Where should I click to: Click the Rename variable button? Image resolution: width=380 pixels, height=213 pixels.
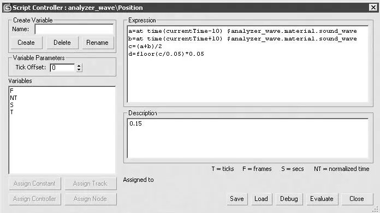pyautogui.click(x=97, y=43)
